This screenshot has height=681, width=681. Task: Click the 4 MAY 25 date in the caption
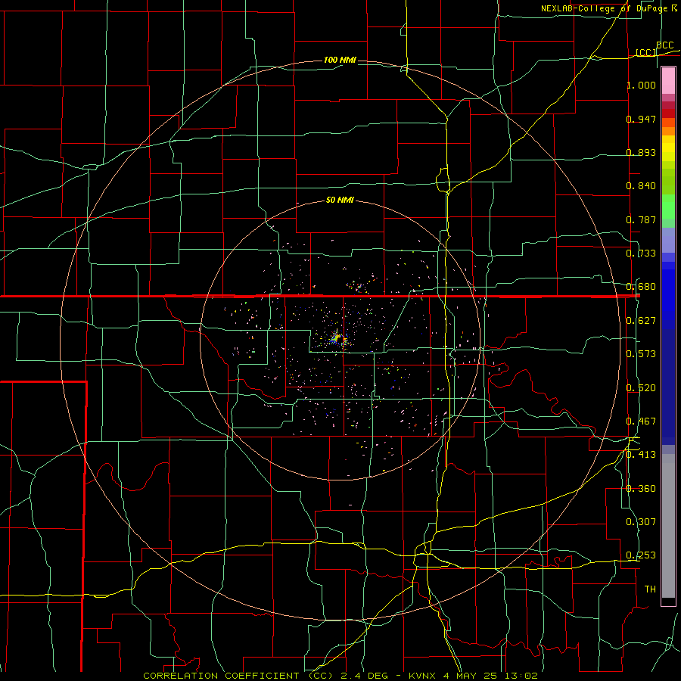point(472,676)
